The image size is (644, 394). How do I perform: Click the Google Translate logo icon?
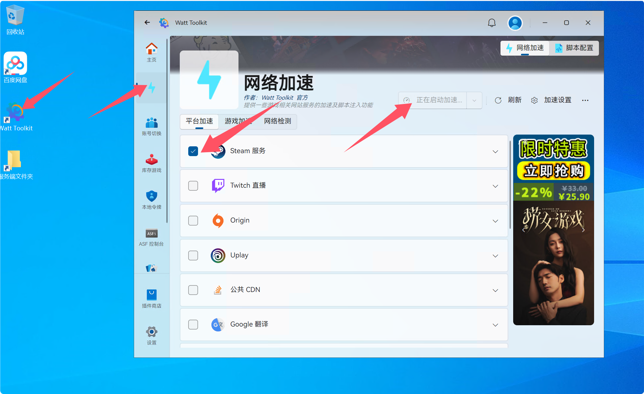click(x=218, y=325)
